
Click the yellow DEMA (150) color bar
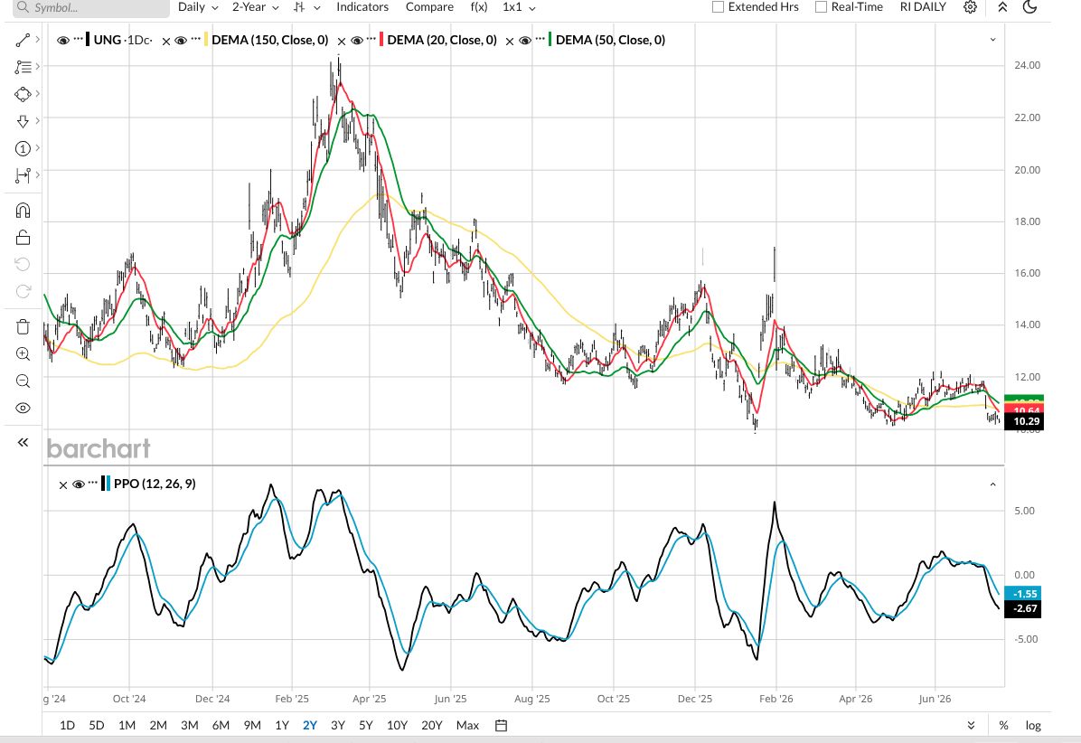206,39
